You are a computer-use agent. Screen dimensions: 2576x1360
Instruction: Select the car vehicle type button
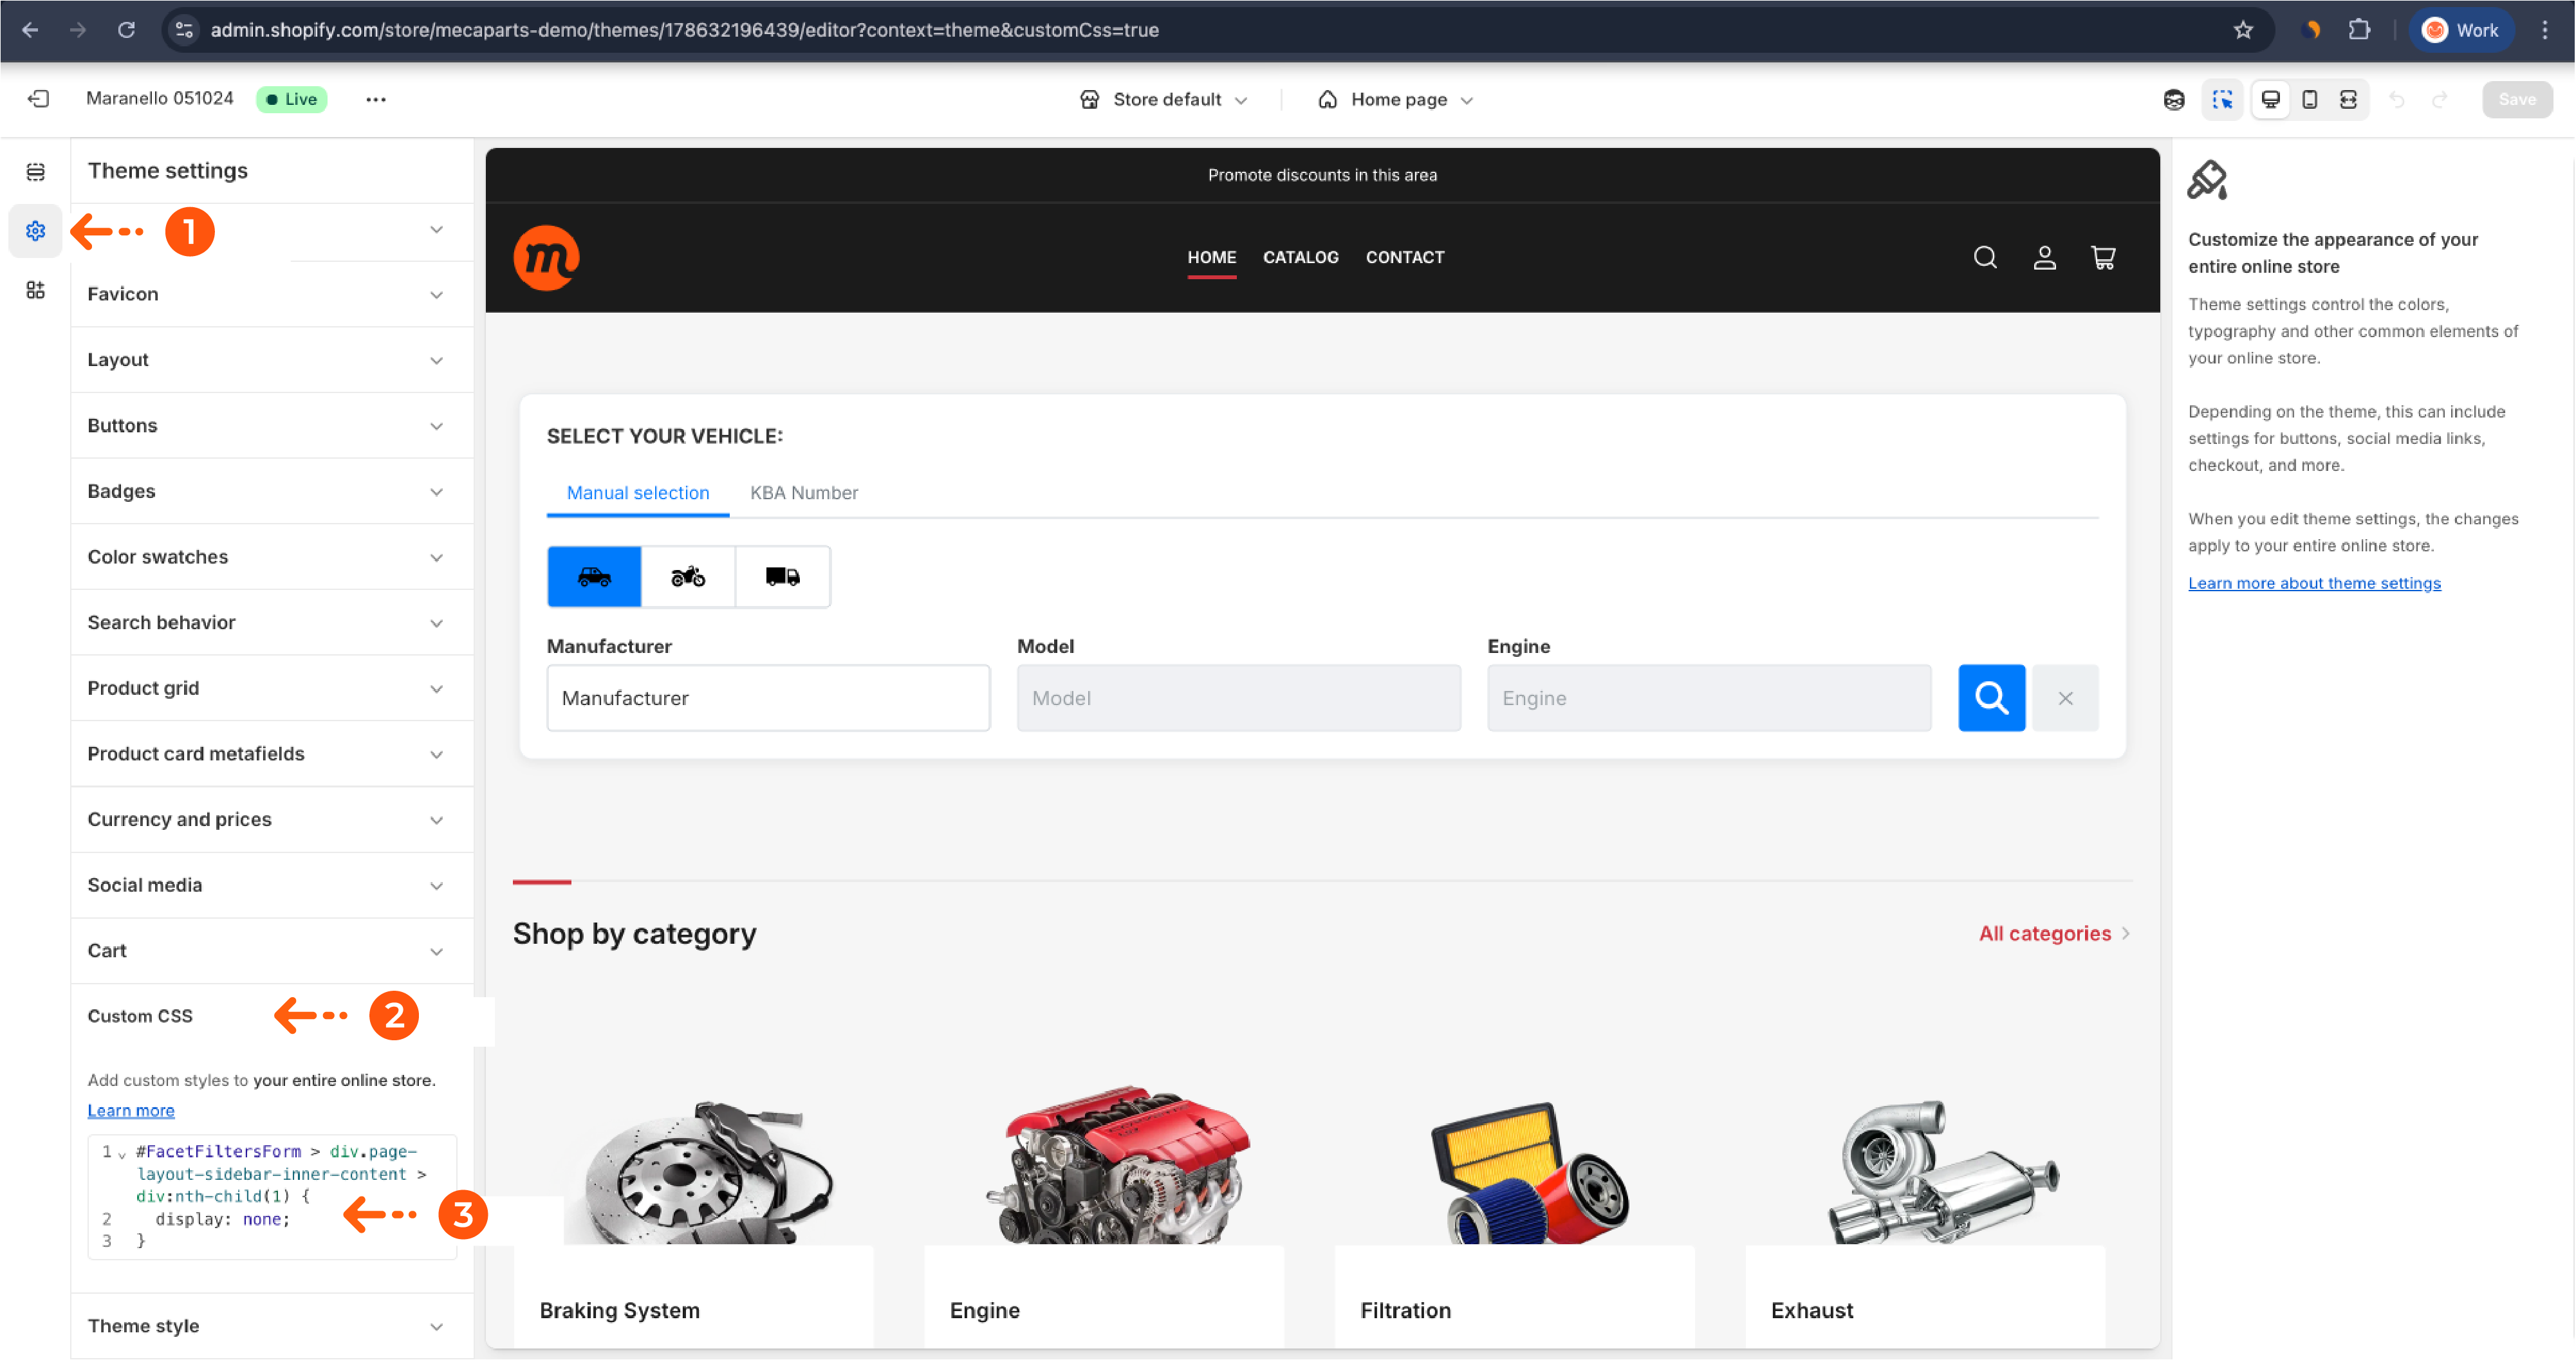point(594,577)
